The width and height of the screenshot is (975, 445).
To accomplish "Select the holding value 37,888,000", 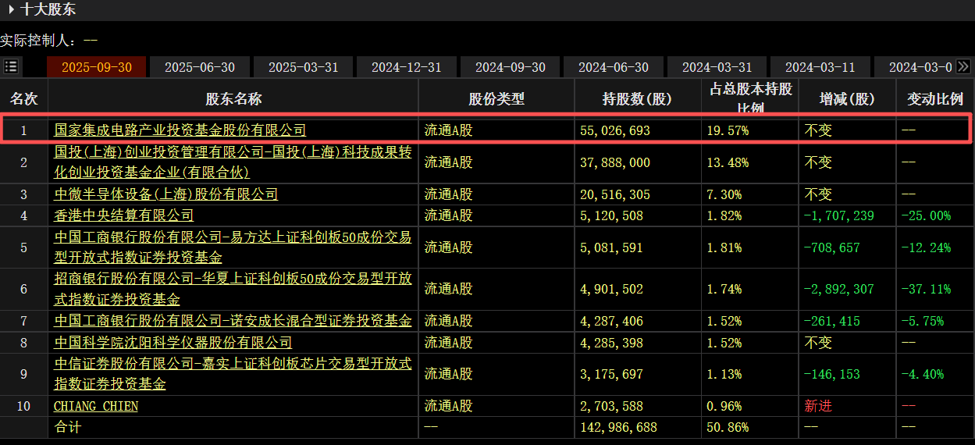I will pyautogui.click(x=615, y=162).
